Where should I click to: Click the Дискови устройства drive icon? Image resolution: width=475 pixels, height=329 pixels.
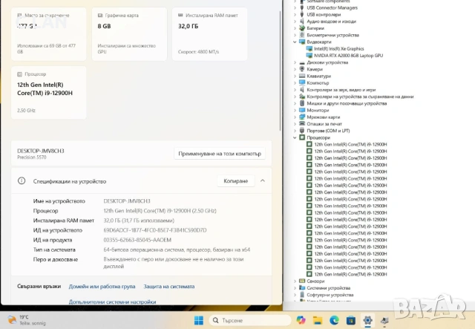point(302,62)
